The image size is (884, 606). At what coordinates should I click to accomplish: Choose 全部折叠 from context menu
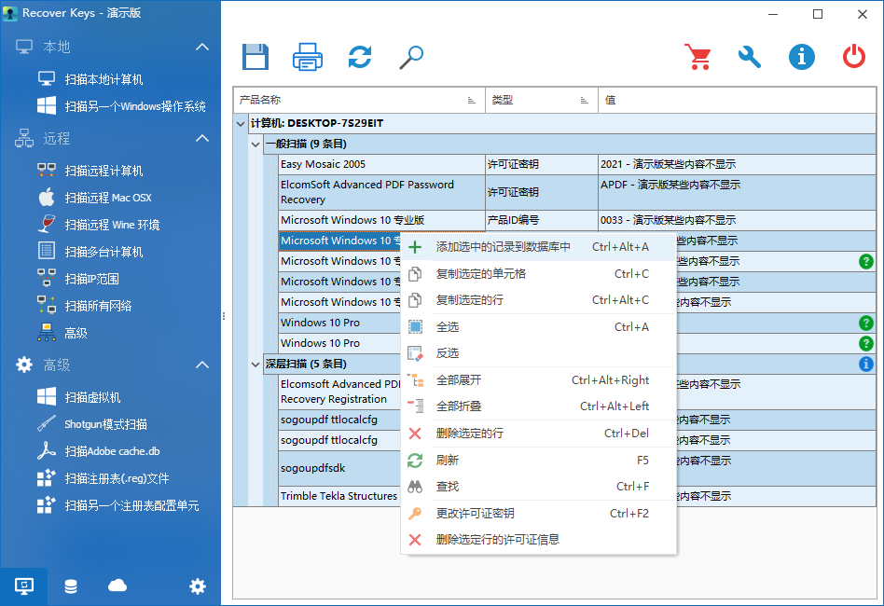(538, 406)
